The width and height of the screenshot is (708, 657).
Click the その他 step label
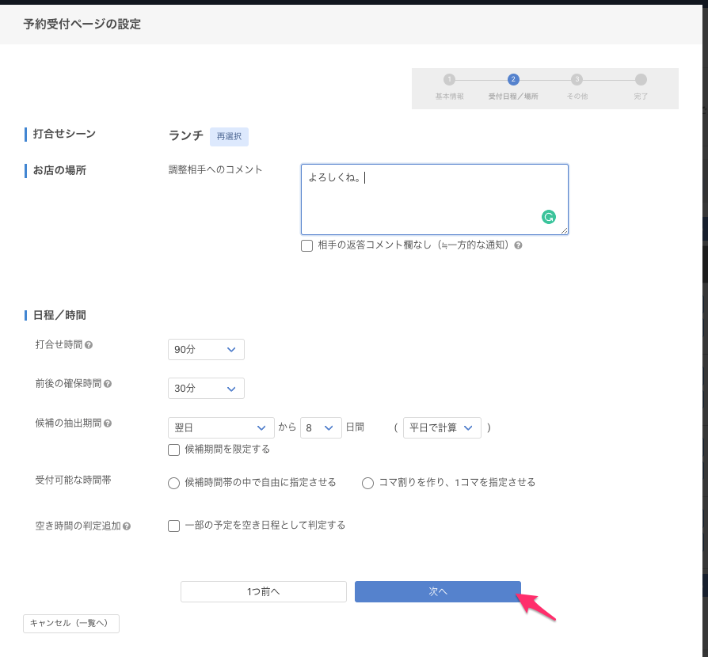577,97
